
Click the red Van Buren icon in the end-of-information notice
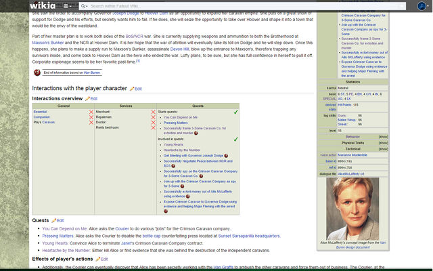click(37, 72)
